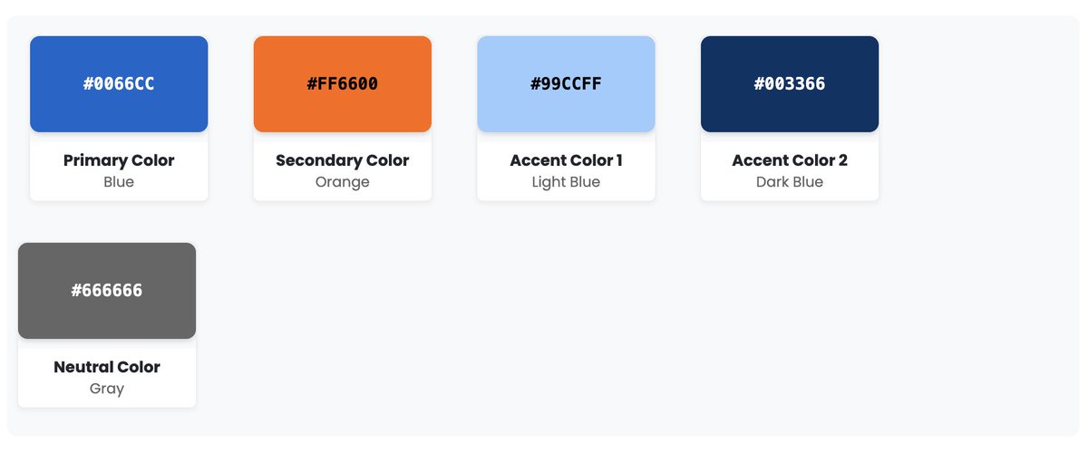Click the "Blue" description under Primary Color
The width and height of the screenshot is (1088, 453).
pos(119,182)
